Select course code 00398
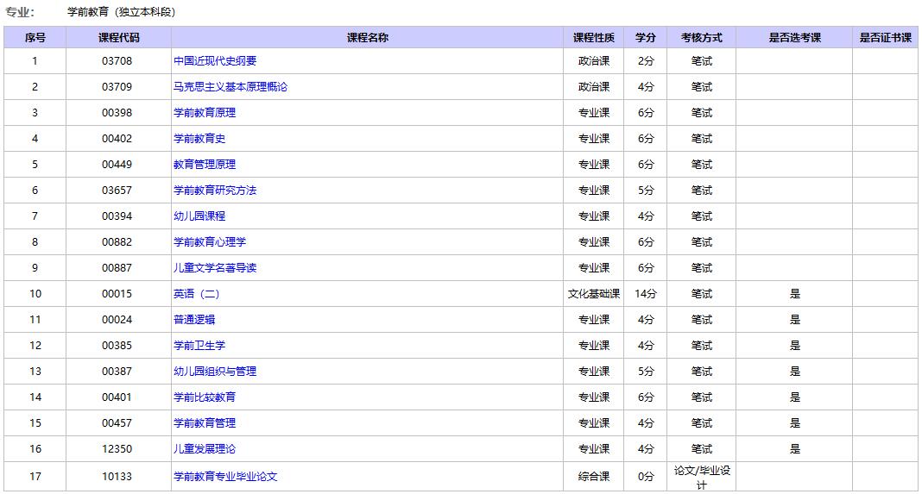Image resolution: width=922 pixels, height=494 pixels. click(x=117, y=113)
